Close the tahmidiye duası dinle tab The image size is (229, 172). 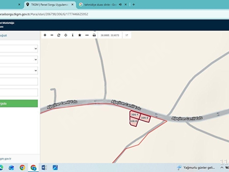click(126, 5)
